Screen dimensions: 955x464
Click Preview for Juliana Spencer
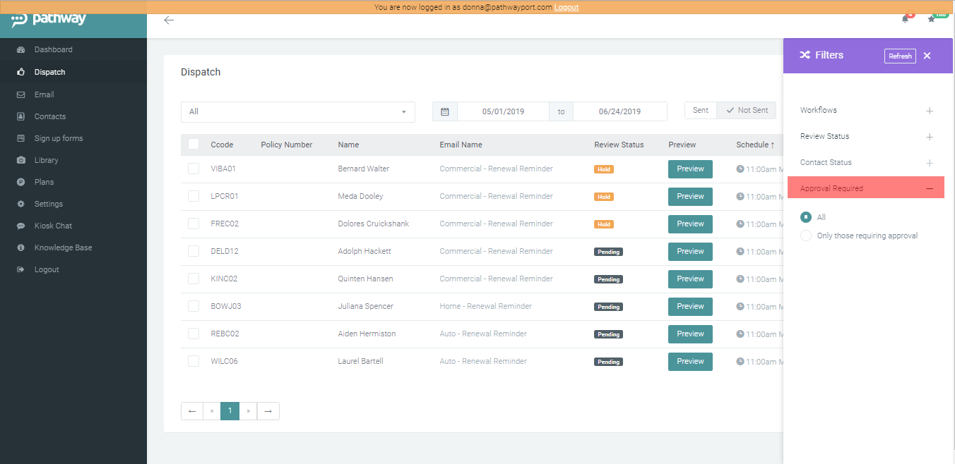click(x=689, y=306)
